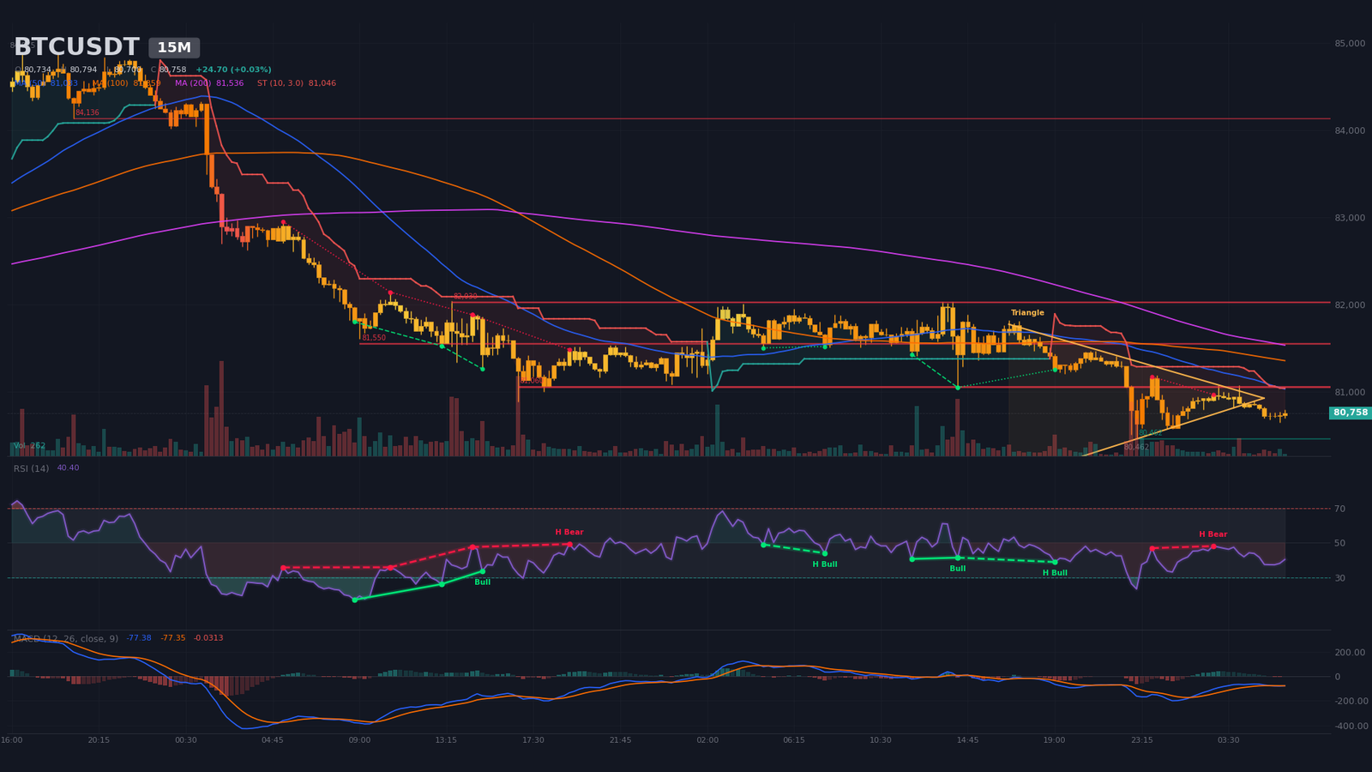Click the 20:15 time axis label
Screen dimensions: 1372x772
(x=99, y=740)
